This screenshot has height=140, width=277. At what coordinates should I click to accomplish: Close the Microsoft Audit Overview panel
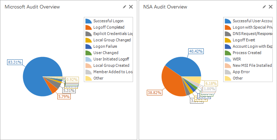(x=131, y=7)
